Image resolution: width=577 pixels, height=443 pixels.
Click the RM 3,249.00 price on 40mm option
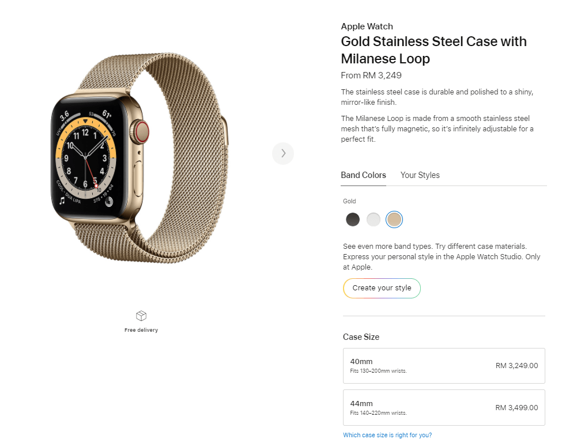point(516,365)
